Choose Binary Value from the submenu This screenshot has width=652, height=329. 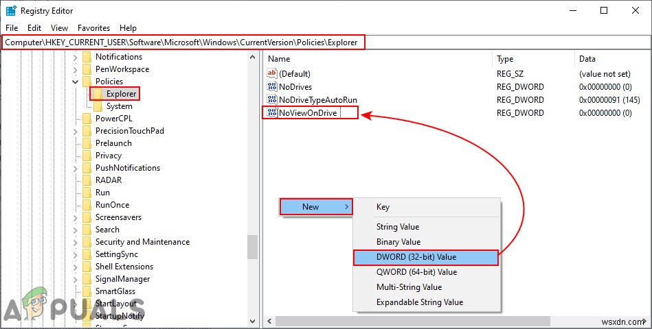point(427,242)
